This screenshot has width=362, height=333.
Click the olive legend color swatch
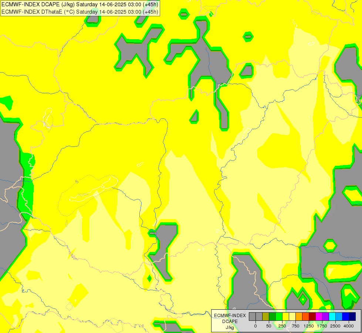(x=266, y=317)
